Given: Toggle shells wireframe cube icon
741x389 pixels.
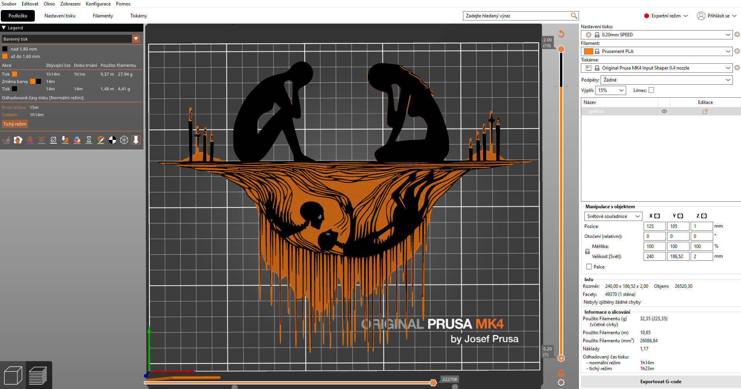Looking at the screenshot, I should [x=124, y=140].
